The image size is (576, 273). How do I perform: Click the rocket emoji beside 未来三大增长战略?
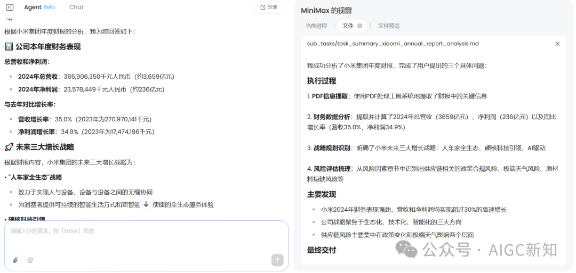[x=9, y=147]
